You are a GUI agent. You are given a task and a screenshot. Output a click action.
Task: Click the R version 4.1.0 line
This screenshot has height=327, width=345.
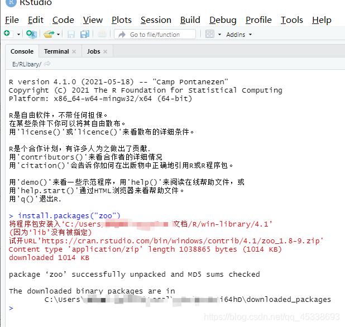(x=118, y=82)
